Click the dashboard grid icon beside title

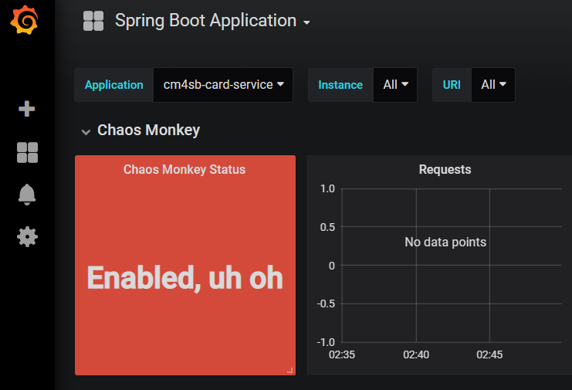tap(93, 21)
